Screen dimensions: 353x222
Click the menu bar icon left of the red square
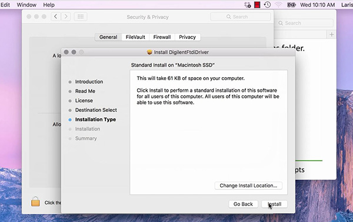[248, 5]
